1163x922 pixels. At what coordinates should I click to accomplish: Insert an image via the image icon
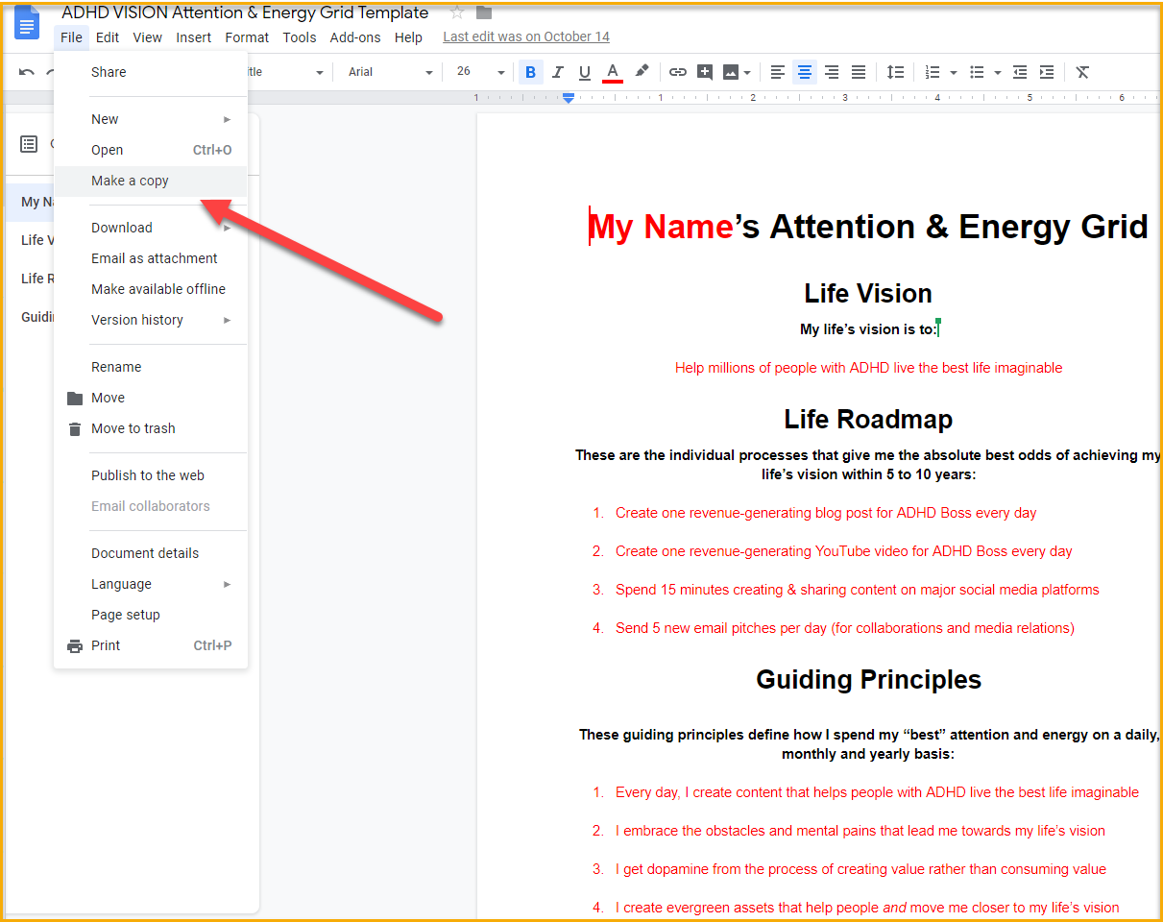tap(733, 72)
